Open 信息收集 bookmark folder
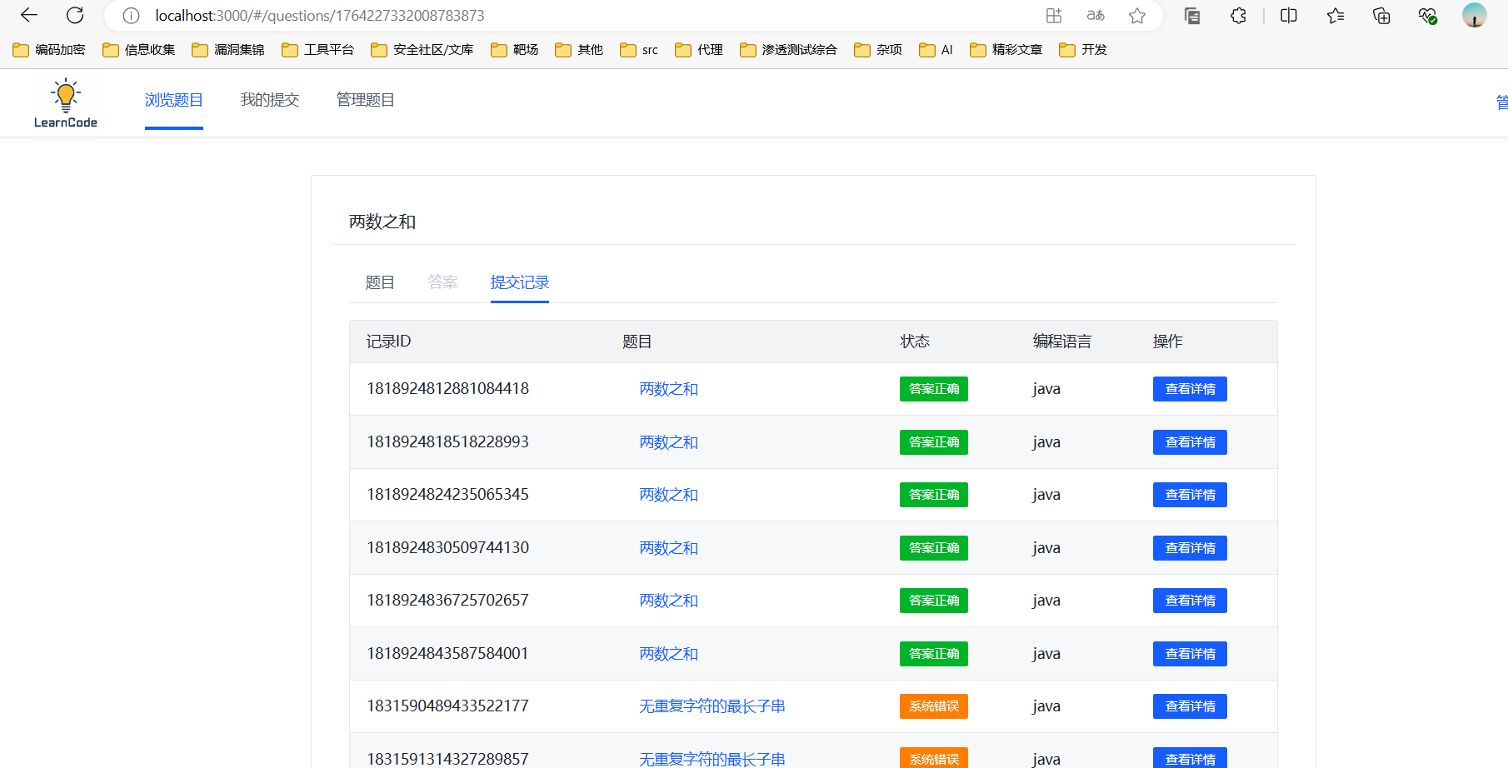1508x768 pixels. (x=139, y=50)
